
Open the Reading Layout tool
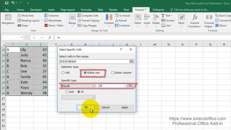(29, 21)
